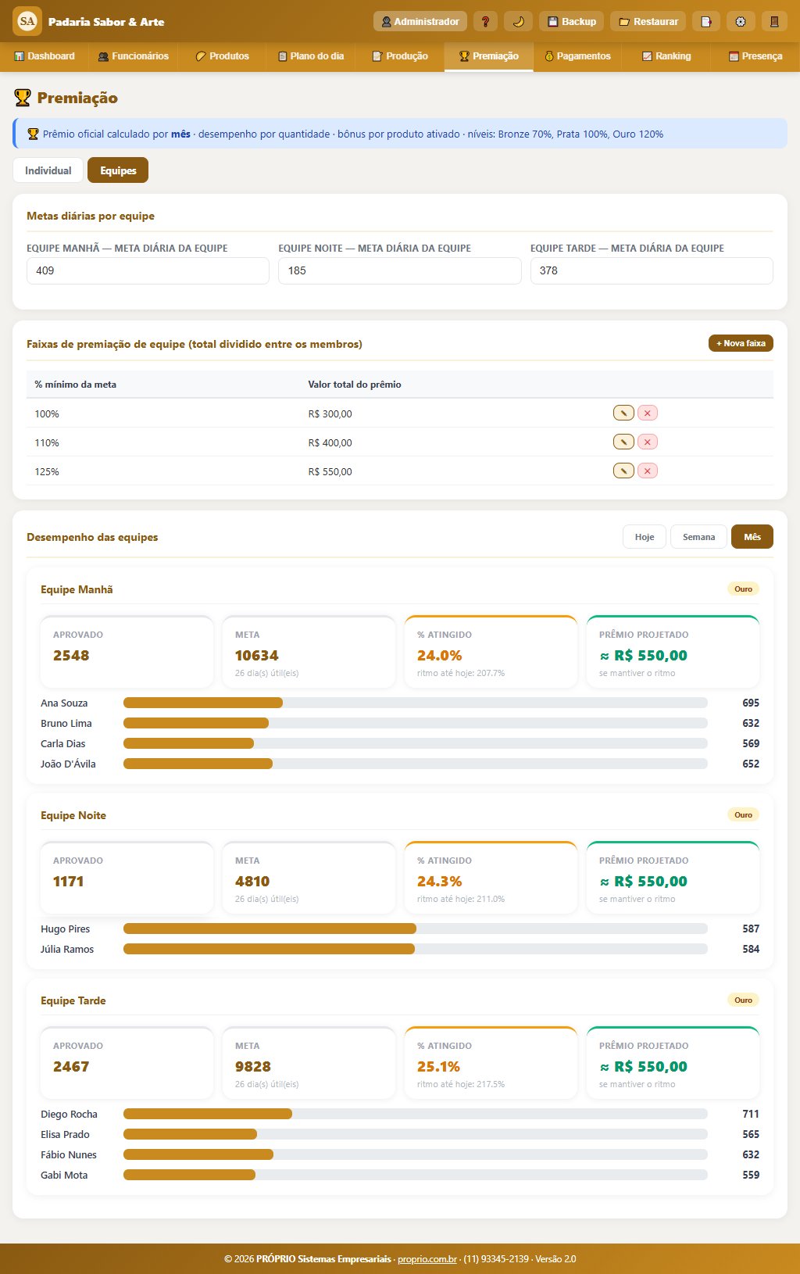Click the name Fábio Nunes
Image resolution: width=800 pixels, height=1274 pixels.
[x=69, y=1154]
